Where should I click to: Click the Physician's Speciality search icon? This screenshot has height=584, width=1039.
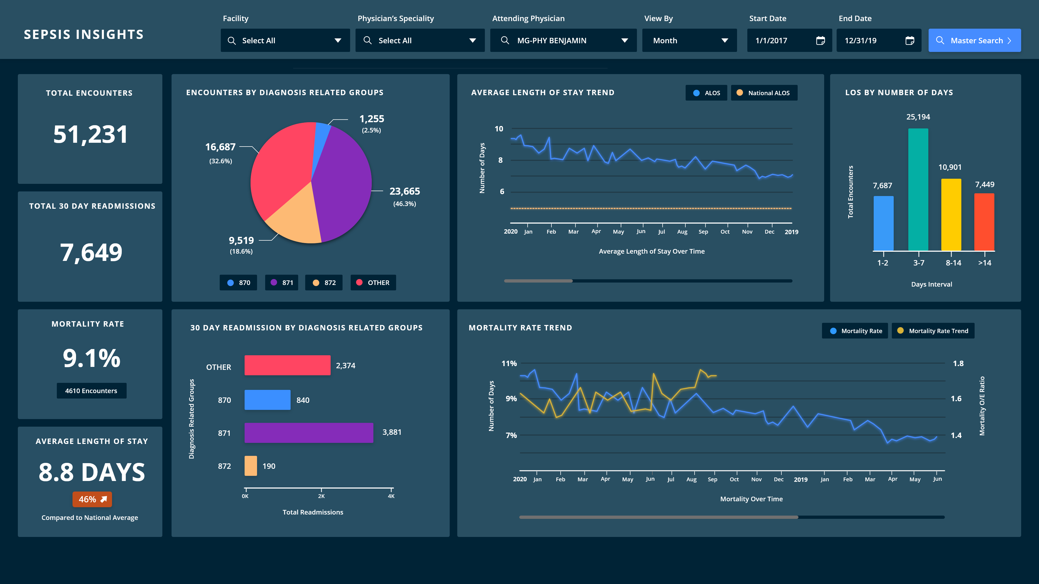(367, 40)
